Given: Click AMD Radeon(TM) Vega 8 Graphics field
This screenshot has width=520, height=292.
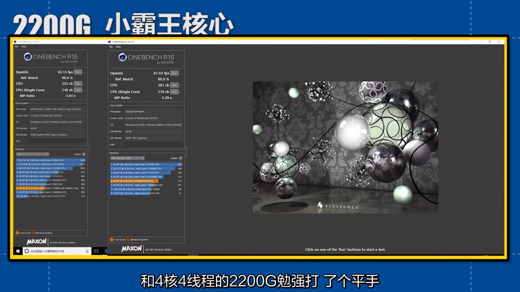Looking at the screenshot, I should (58, 135).
